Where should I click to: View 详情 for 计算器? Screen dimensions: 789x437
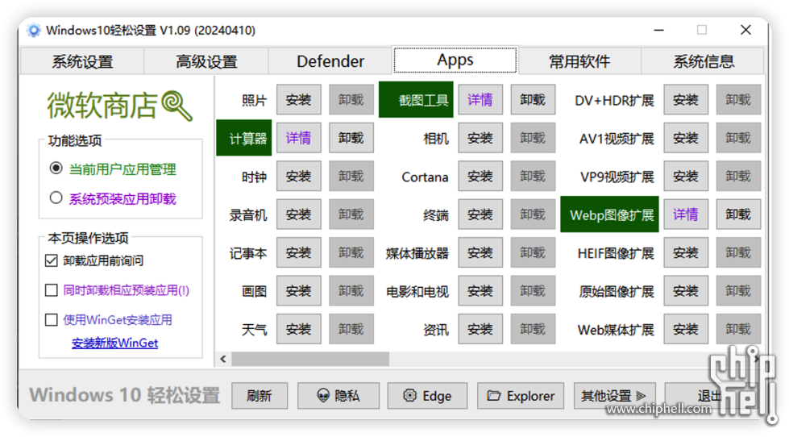coord(299,138)
